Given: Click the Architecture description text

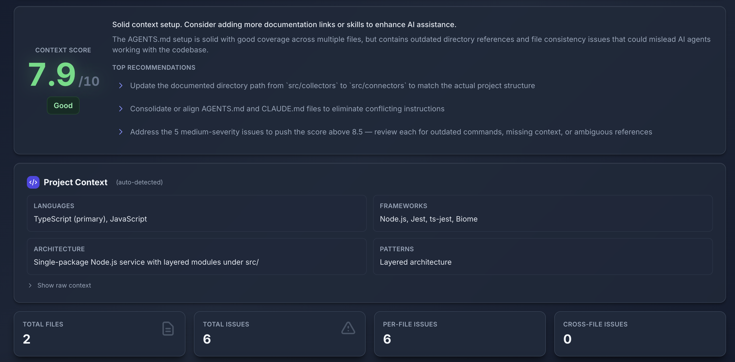Looking at the screenshot, I should pyautogui.click(x=146, y=262).
